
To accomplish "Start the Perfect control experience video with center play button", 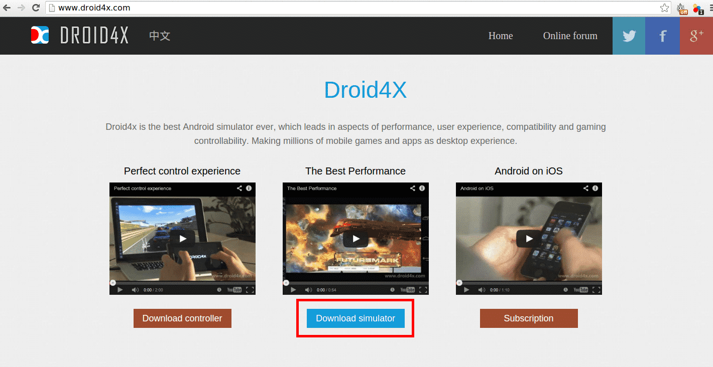I will tap(182, 239).
